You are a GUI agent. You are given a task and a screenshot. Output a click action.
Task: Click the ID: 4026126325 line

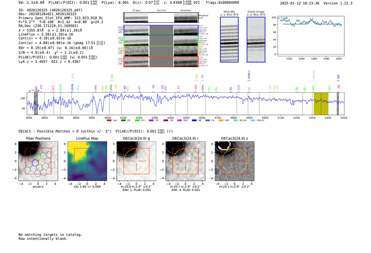pyautogui.click(x=50, y=10)
